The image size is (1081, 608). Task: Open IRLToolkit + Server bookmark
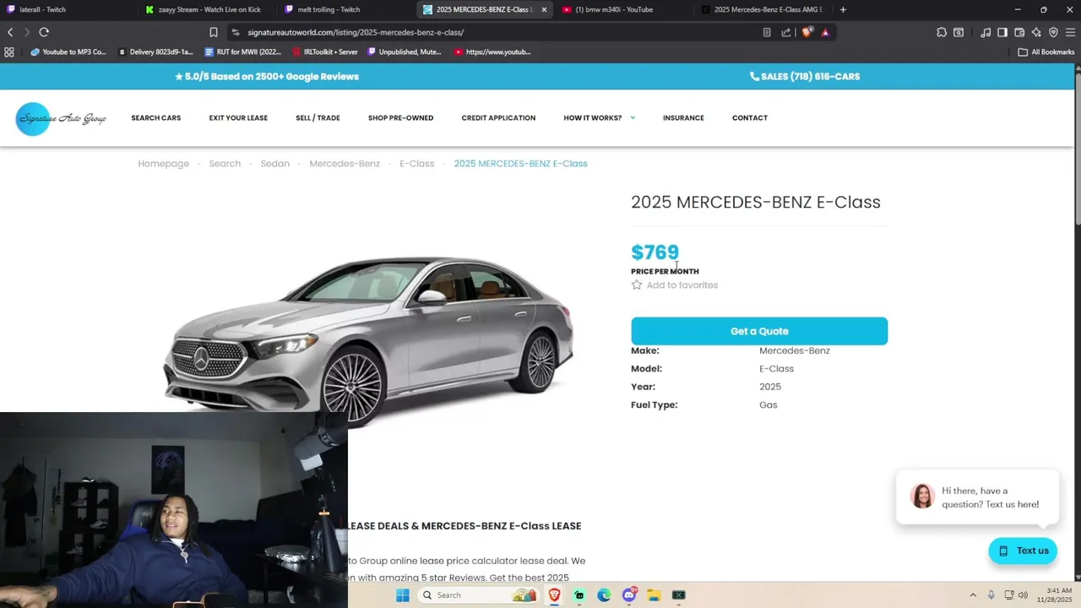pyautogui.click(x=324, y=52)
